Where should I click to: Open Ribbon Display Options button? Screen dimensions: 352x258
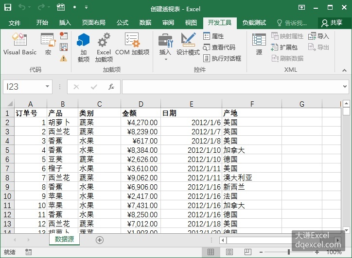pos(301,7)
